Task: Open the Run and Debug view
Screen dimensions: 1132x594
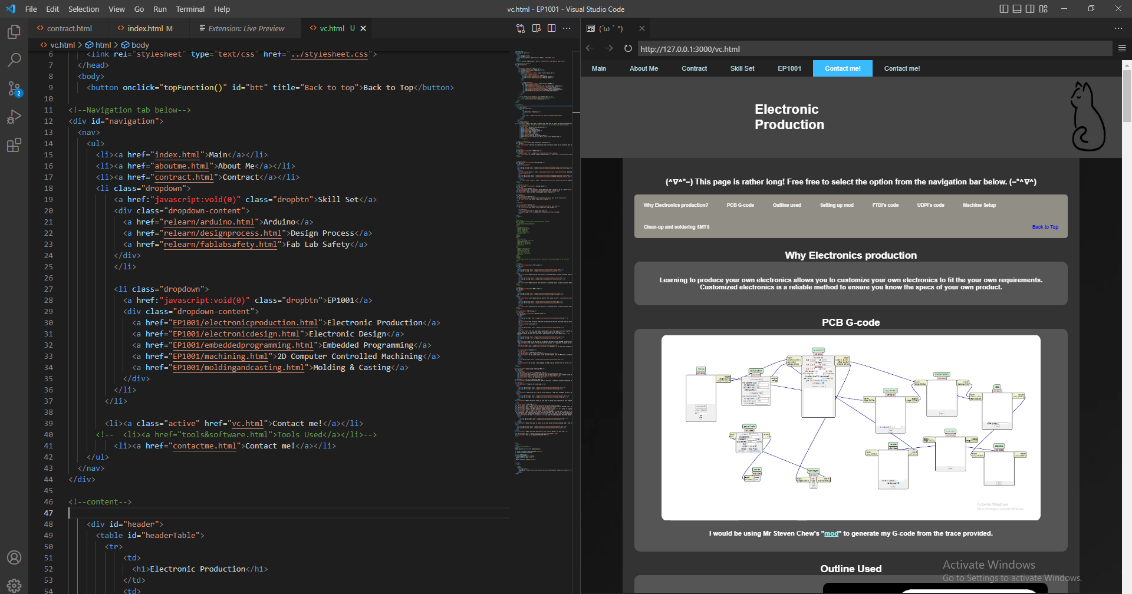Action: tap(14, 117)
